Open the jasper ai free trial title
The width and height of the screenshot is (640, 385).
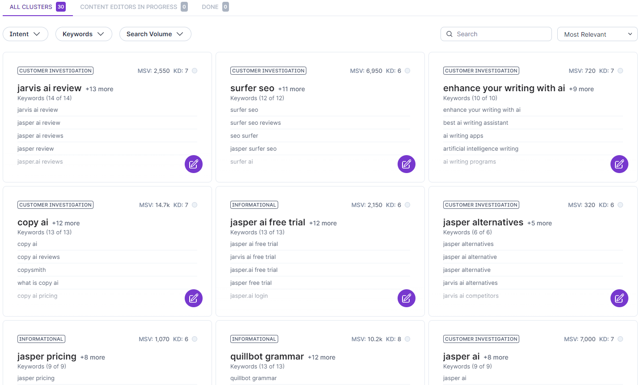pyautogui.click(x=268, y=222)
